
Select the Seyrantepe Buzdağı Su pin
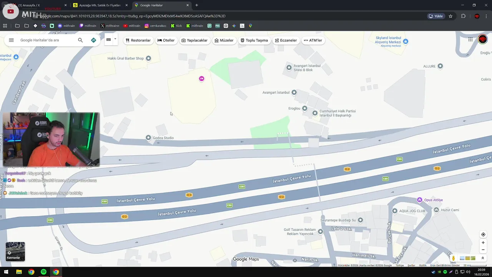(x=360, y=220)
